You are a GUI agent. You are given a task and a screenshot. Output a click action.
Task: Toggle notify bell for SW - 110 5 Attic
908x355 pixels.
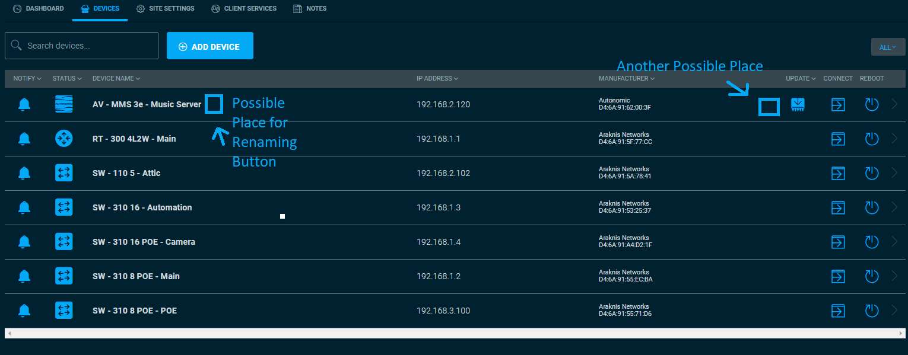(24, 174)
